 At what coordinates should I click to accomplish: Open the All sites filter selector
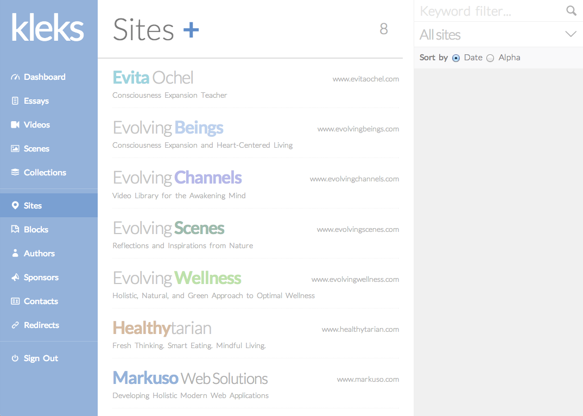coord(498,34)
